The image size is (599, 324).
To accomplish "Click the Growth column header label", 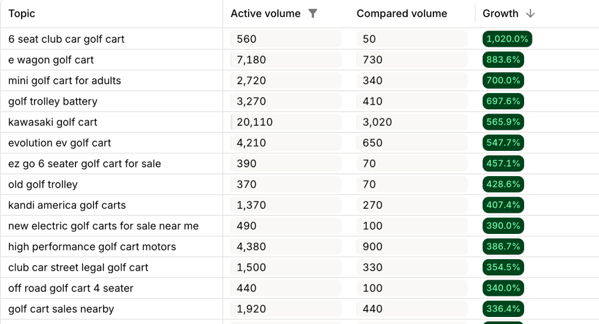I will click(500, 13).
